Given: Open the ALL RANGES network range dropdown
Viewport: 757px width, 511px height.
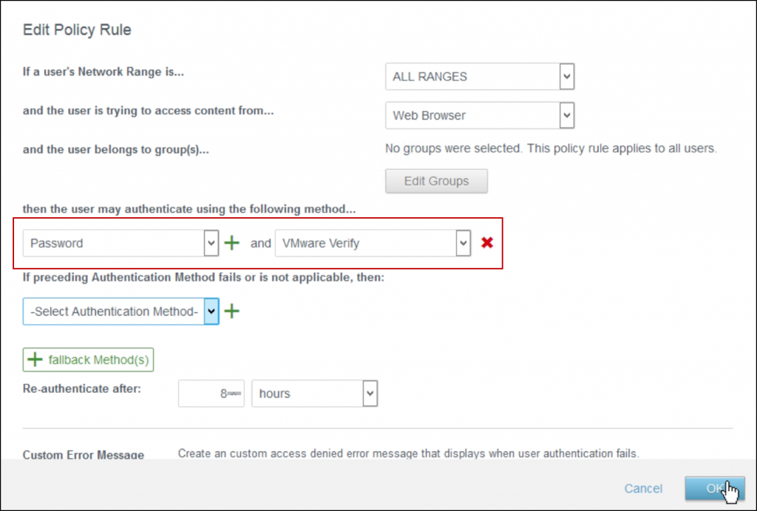Looking at the screenshot, I should (473, 76).
